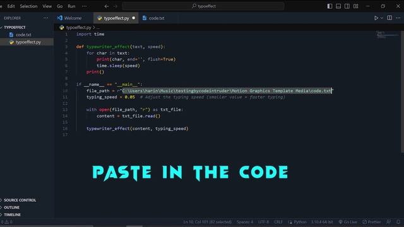This screenshot has height=227, width=404.
Task: Change end of line sequence CRLF
Action: point(278,222)
